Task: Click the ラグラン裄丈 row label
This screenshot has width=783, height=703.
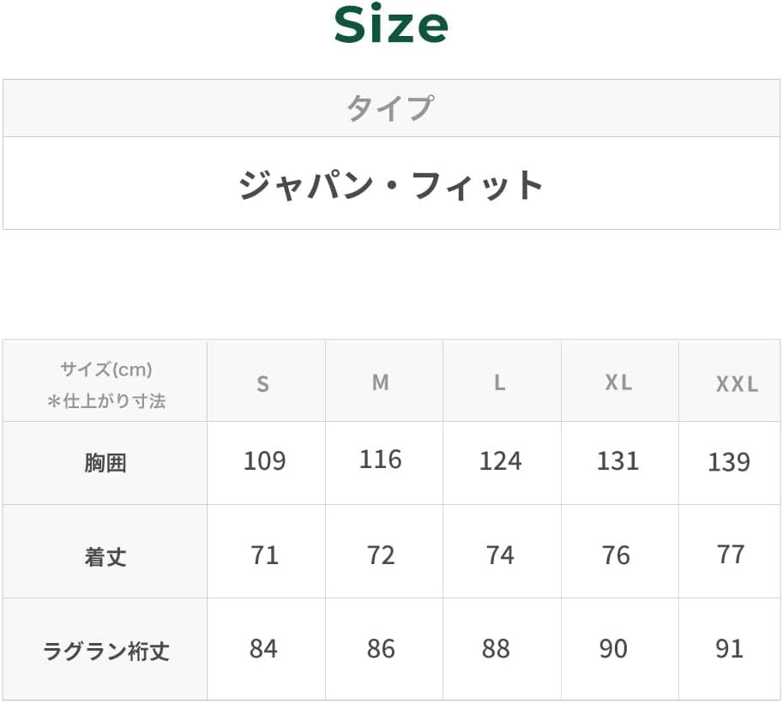Action: pyautogui.click(x=105, y=651)
